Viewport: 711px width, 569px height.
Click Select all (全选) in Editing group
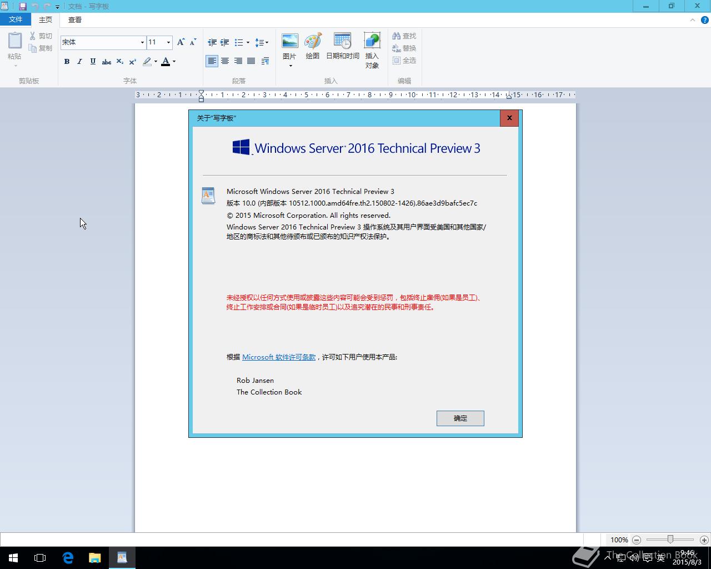404,61
